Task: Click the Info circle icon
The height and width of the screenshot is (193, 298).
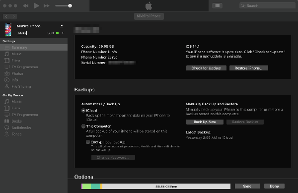Action: pyautogui.click(x=7, y=80)
